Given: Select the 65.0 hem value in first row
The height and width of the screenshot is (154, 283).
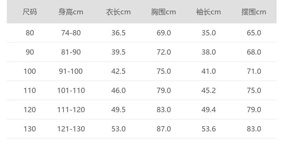Looking at the screenshot, I should click(254, 33).
